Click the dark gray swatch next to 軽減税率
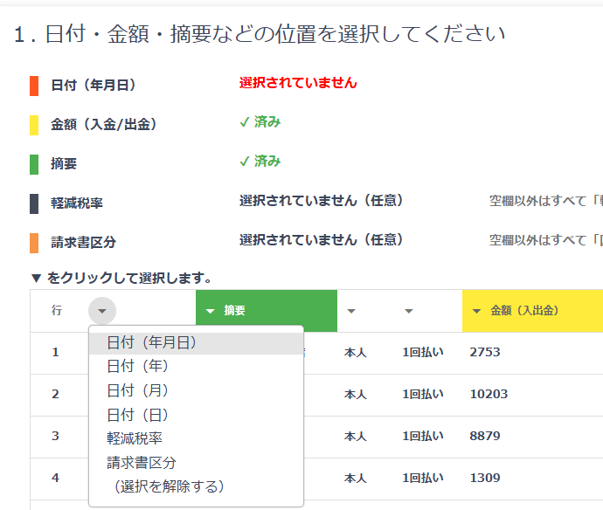This screenshot has width=603, height=510. [x=34, y=203]
